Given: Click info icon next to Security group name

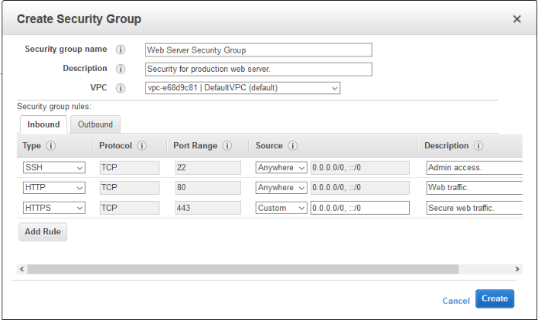Looking at the screenshot, I should [x=121, y=49].
